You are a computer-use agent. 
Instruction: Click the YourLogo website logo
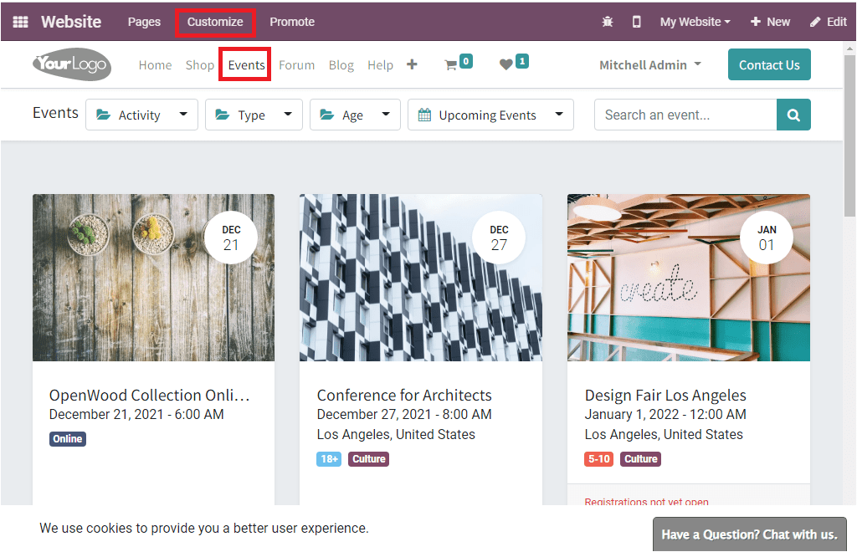click(x=71, y=64)
